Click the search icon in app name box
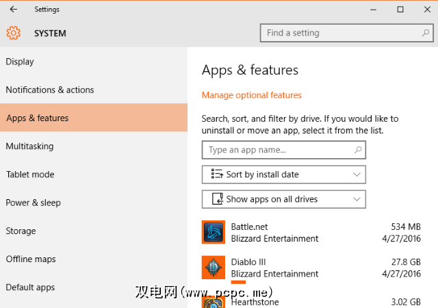Image resolution: width=438 pixels, height=308 pixels. click(x=358, y=150)
